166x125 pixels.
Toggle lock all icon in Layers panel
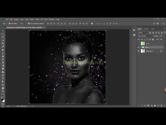pyautogui.click(x=153, y=40)
